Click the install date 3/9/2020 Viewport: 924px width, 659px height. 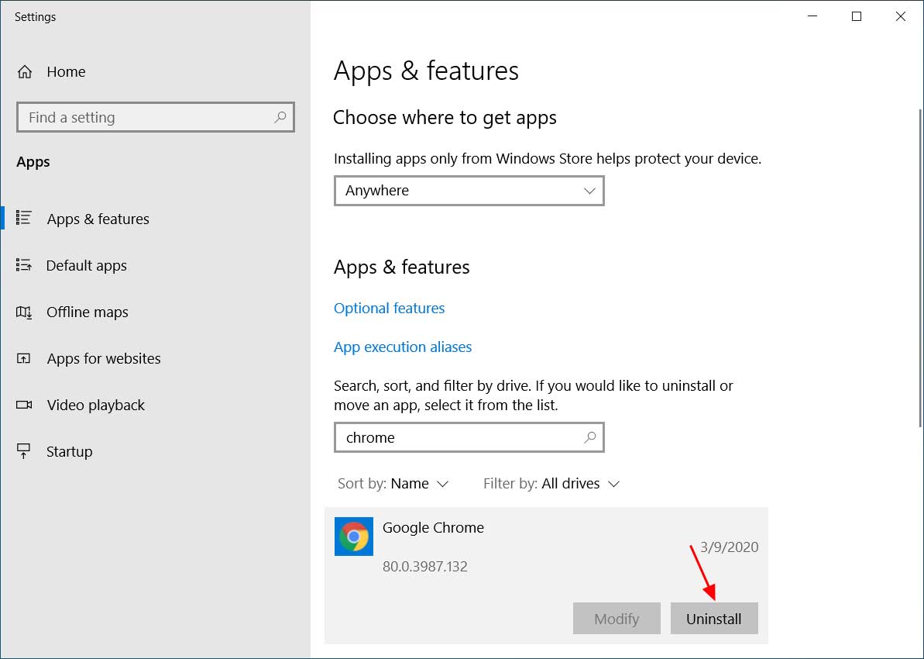coord(729,547)
